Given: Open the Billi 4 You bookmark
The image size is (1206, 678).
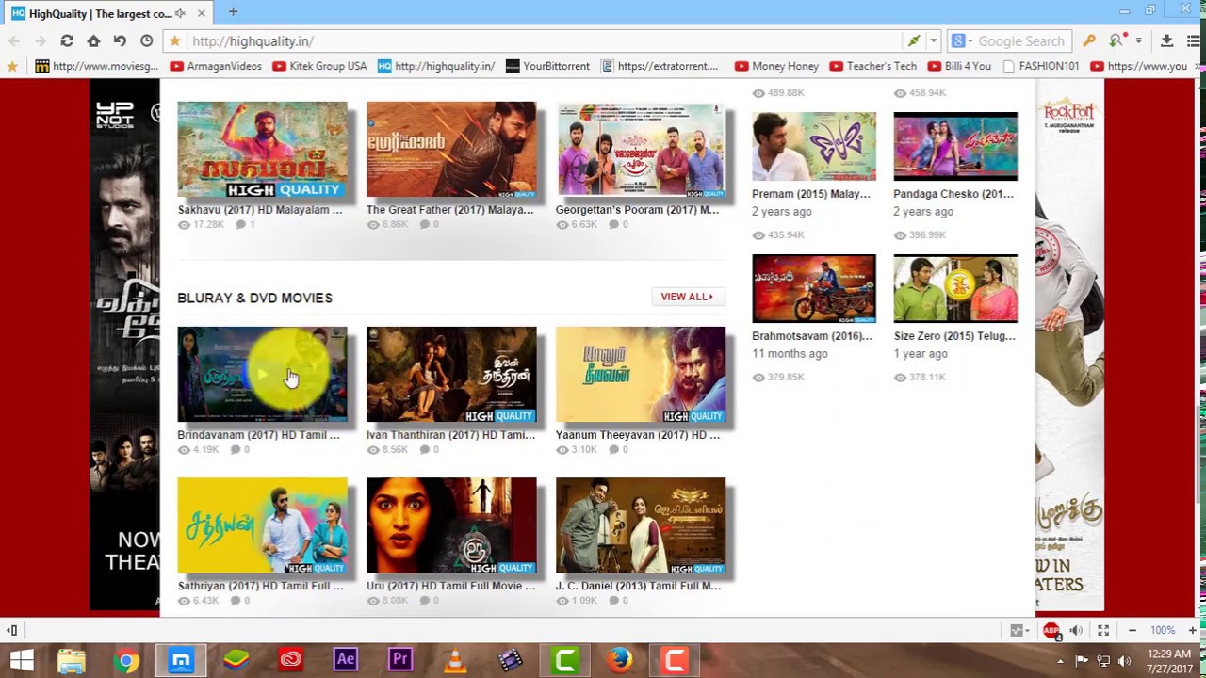Looking at the screenshot, I should [x=959, y=66].
